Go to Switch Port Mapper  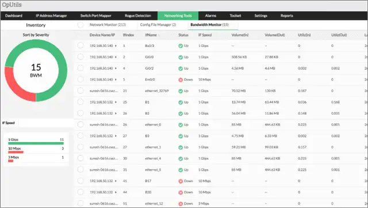coord(96,15)
